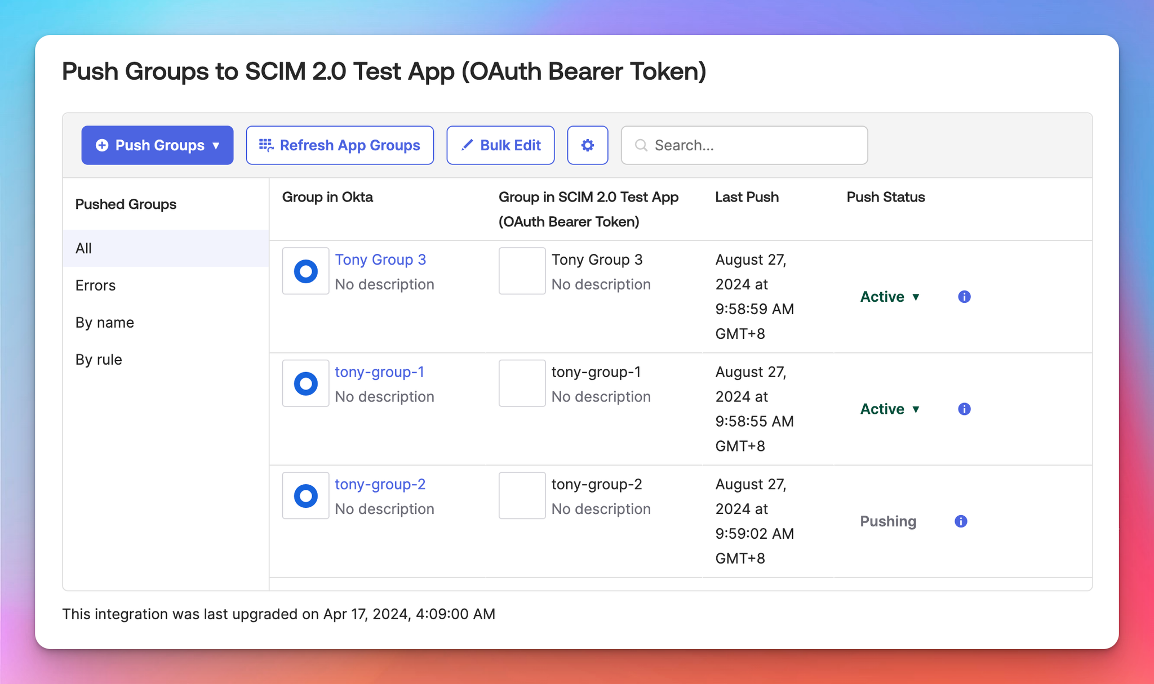The width and height of the screenshot is (1154, 684).
Task: Open Active status dropdown for Tony Group 3
Action: [x=890, y=297]
